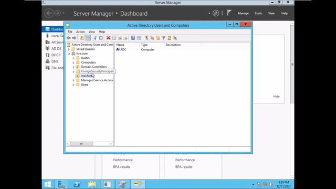Select the Domain Controllers tree item
336x189 pixels.
(x=93, y=67)
